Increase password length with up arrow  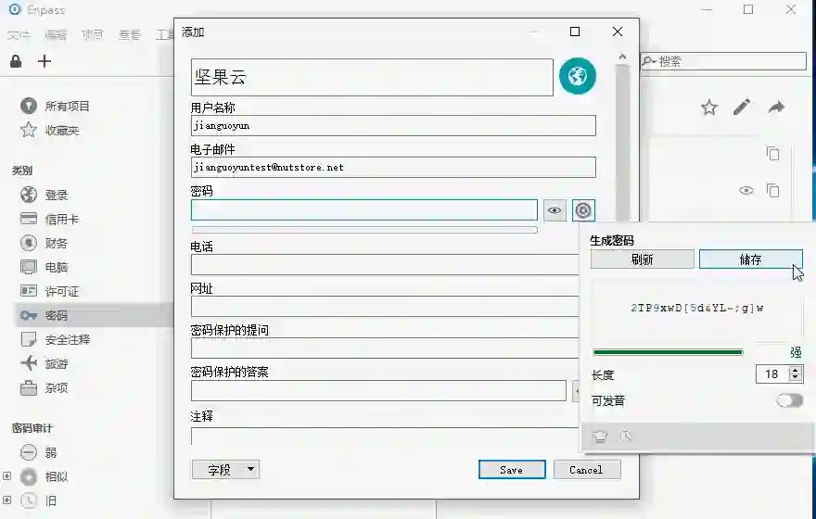point(795,370)
